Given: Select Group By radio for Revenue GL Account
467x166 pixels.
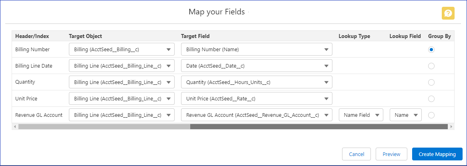Looking at the screenshot, I should point(431,115).
